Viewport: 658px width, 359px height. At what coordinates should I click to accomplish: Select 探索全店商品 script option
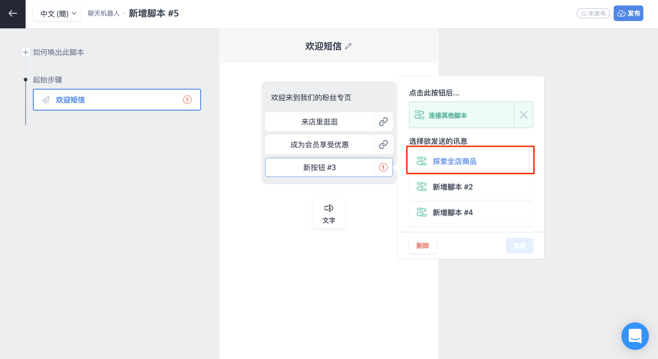(x=471, y=161)
